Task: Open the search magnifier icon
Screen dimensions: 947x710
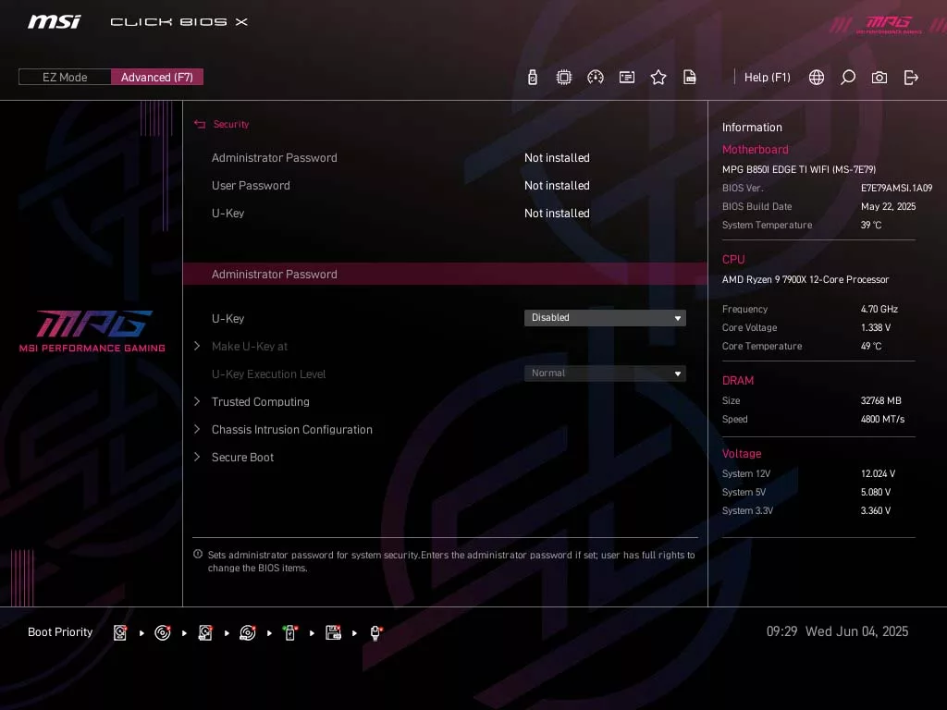Action: pyautogui.click(x=848, y=78)
